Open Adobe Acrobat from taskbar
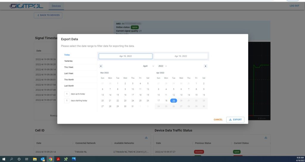This screenshot has width=305, height=162. [x=58, y=159]
